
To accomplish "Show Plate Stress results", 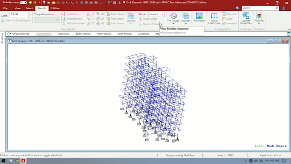I will click(115, 19).
